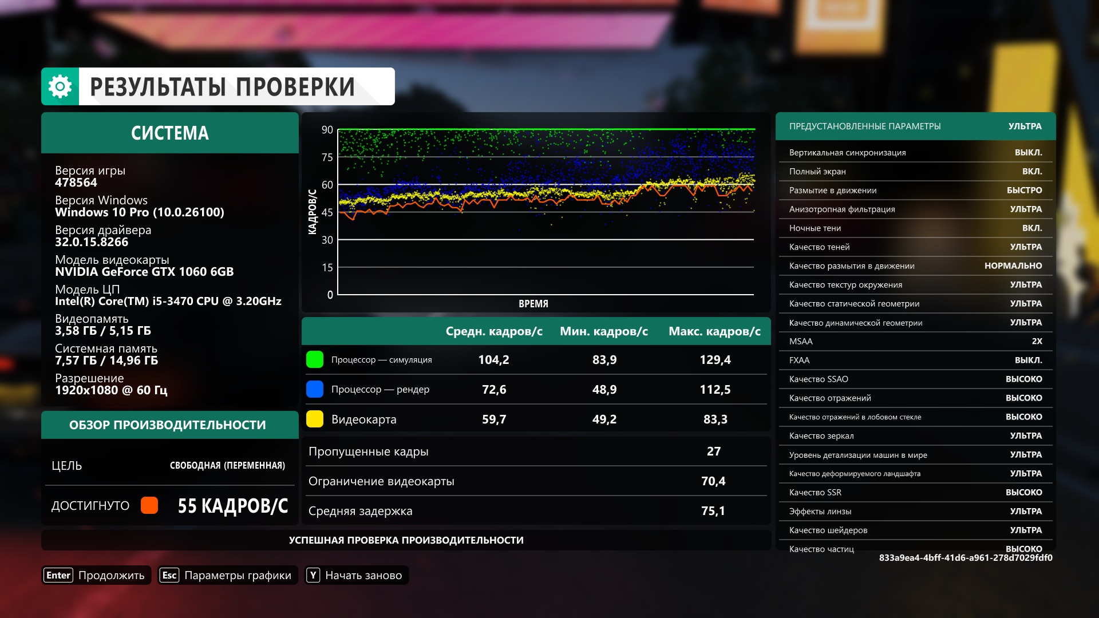Click the Средн. кадров/с column header
Image resolution: width=1099 pixels, height=618 pixels.
(494, 331)
